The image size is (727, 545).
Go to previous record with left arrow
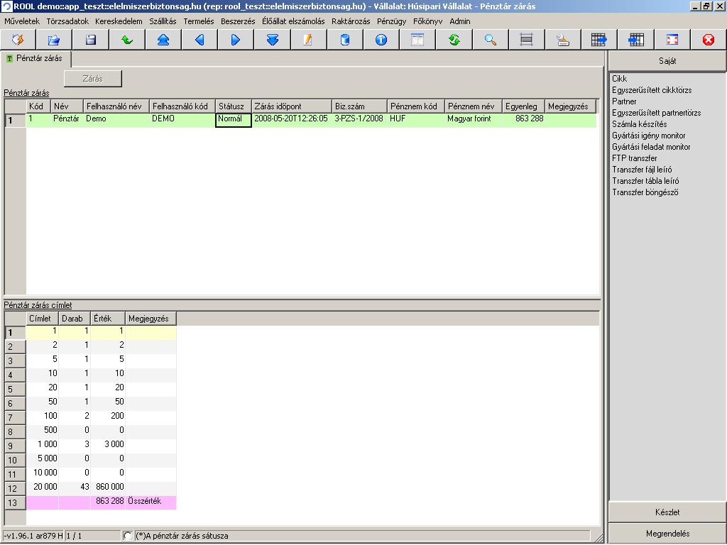(199, 40)
